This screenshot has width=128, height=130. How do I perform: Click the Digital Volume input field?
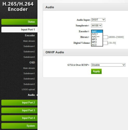point(105,43)
